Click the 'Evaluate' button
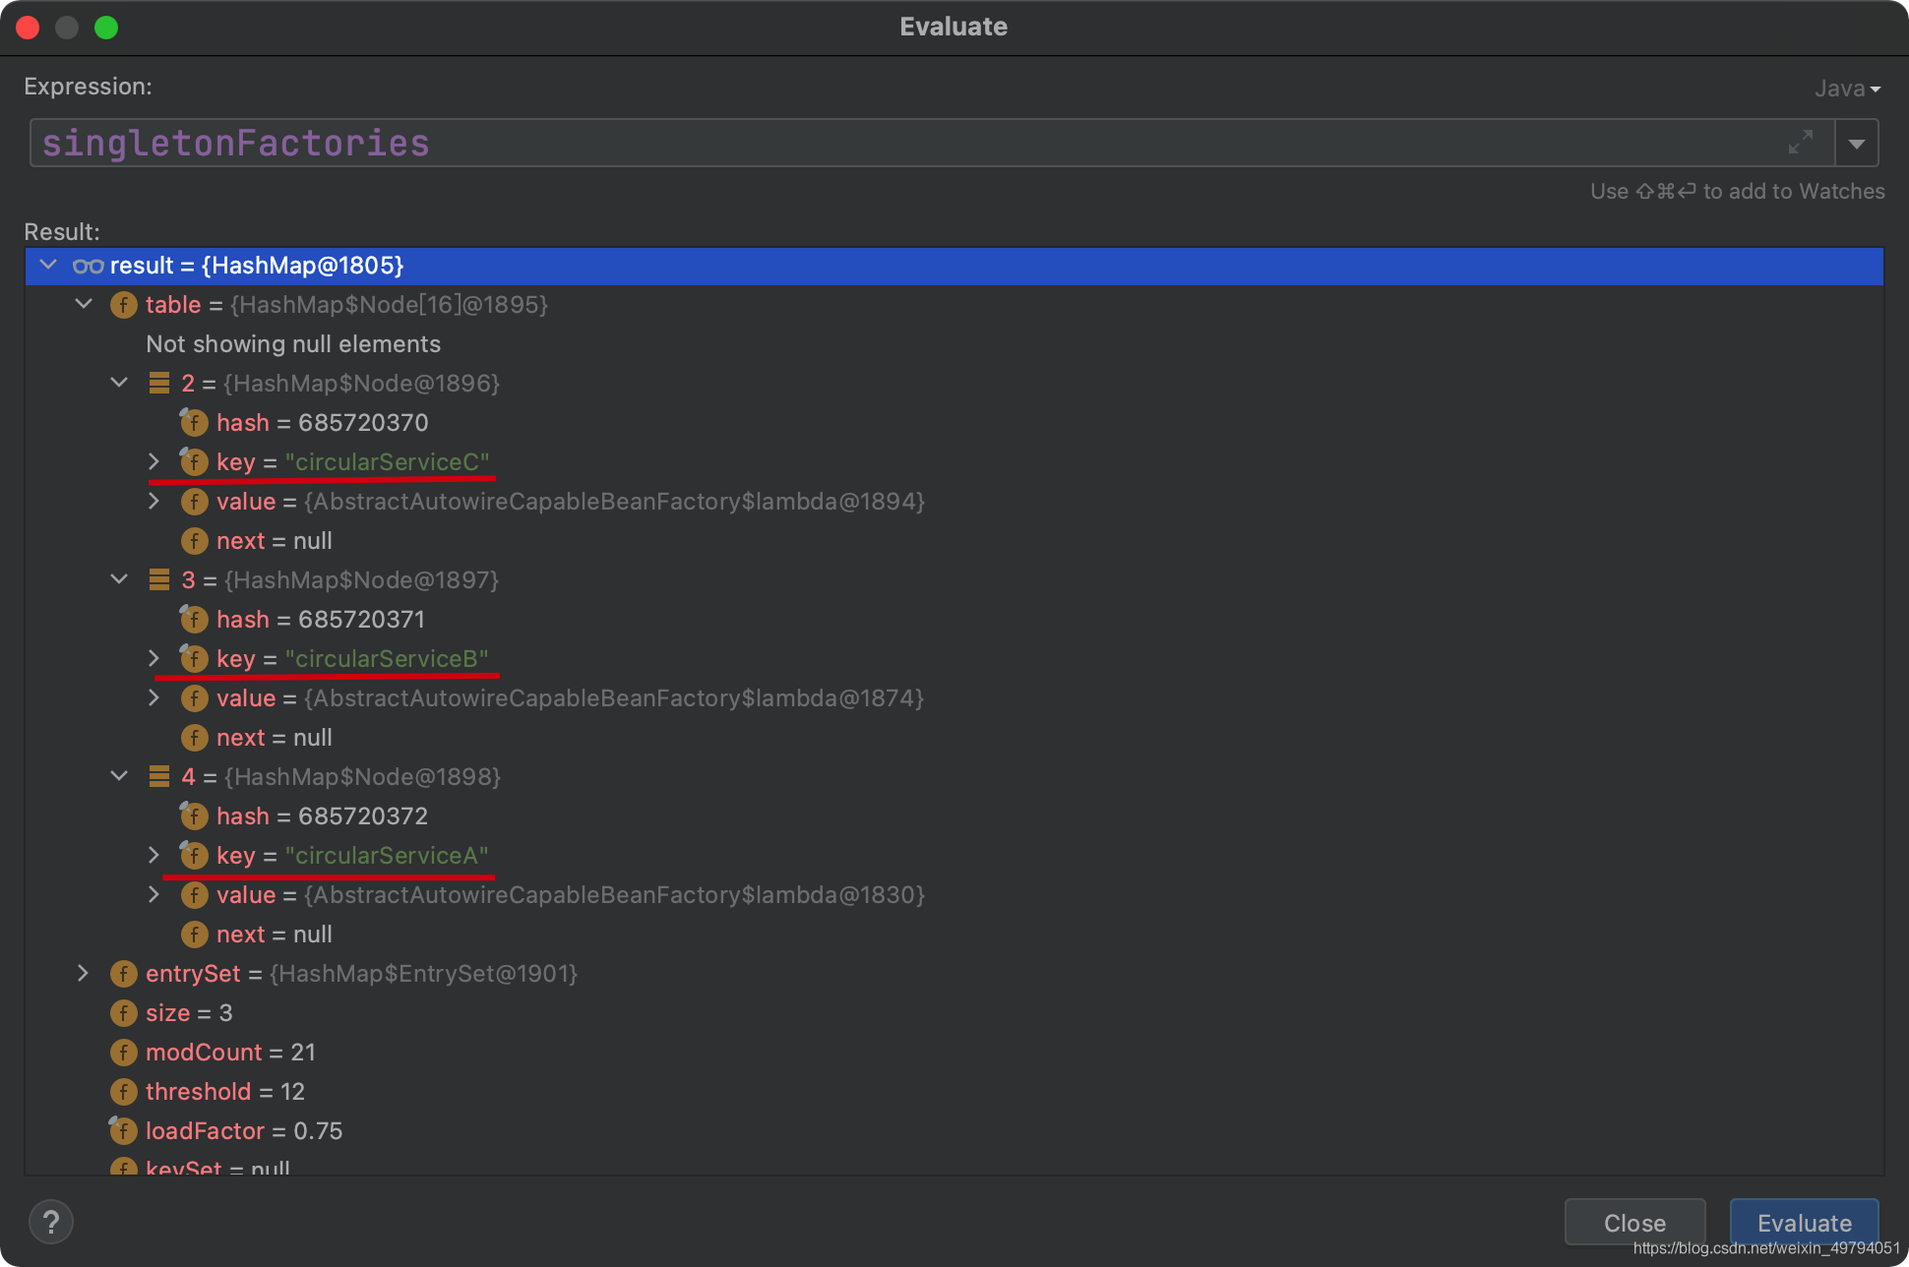This screenshot has height=1267, width=1909. pyautogui.click(x=1803, y=1212)
